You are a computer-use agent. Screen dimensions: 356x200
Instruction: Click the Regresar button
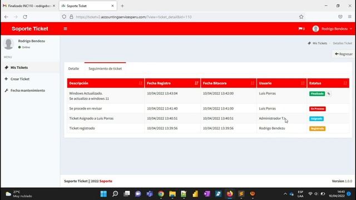(x=344, y=54)
